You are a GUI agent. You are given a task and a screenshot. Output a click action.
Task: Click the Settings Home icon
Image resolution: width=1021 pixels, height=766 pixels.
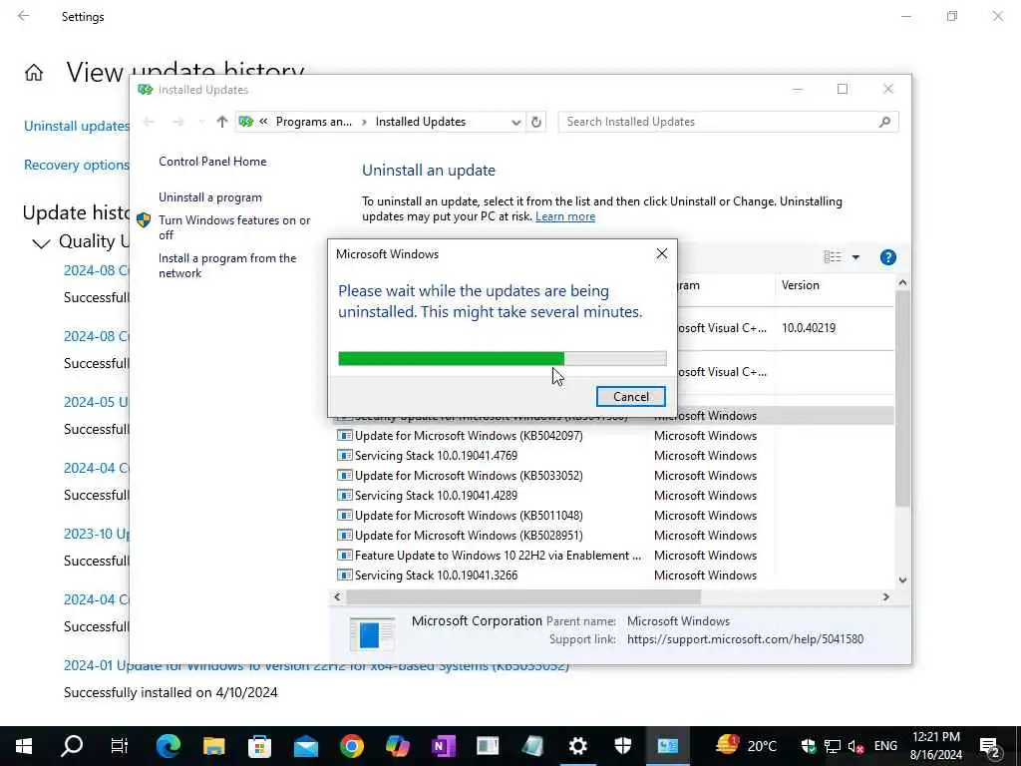click(x=34, y=72)
